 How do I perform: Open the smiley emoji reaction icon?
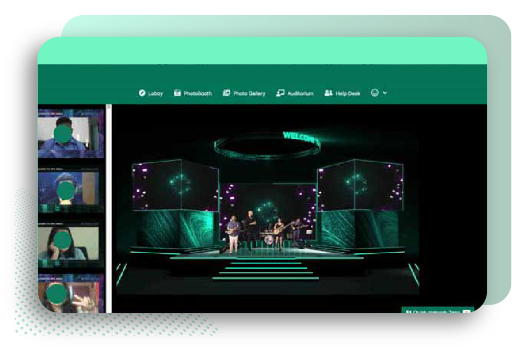pos(374,93)
